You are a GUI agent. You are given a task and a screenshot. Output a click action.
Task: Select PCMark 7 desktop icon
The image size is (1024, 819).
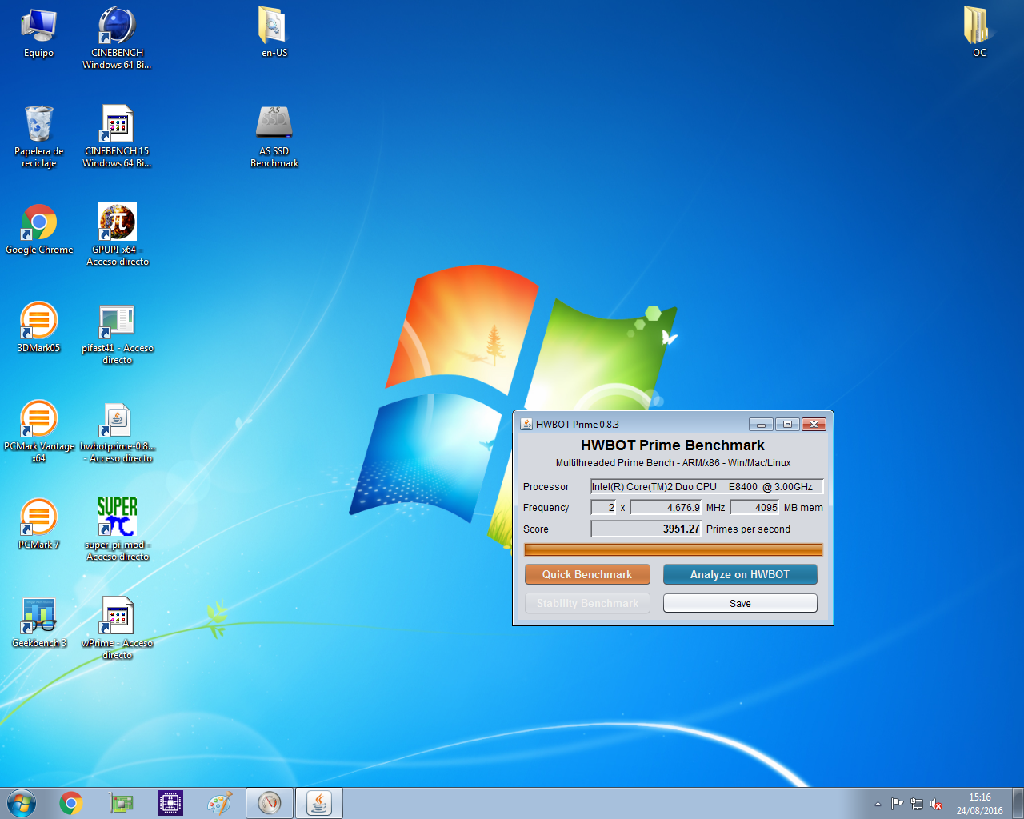pos(38,525)
